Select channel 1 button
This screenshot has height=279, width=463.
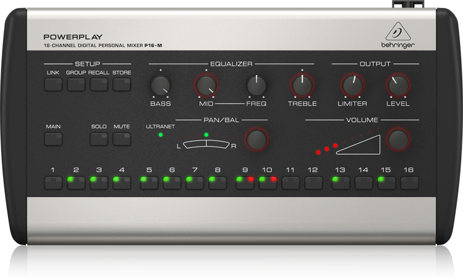click(53, 183)
